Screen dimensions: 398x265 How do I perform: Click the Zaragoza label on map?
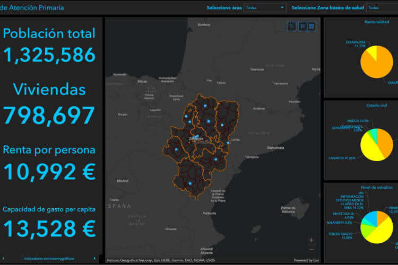pyautogui.click(x=196, y=138)
